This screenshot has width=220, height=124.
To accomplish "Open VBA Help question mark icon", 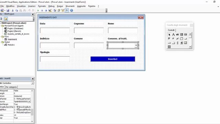I will pos(71,10).
